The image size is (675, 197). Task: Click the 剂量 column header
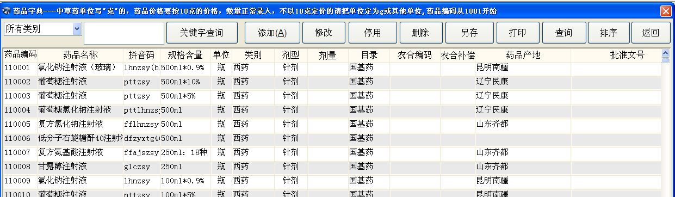pyautogui.click(x=328, y=55)
